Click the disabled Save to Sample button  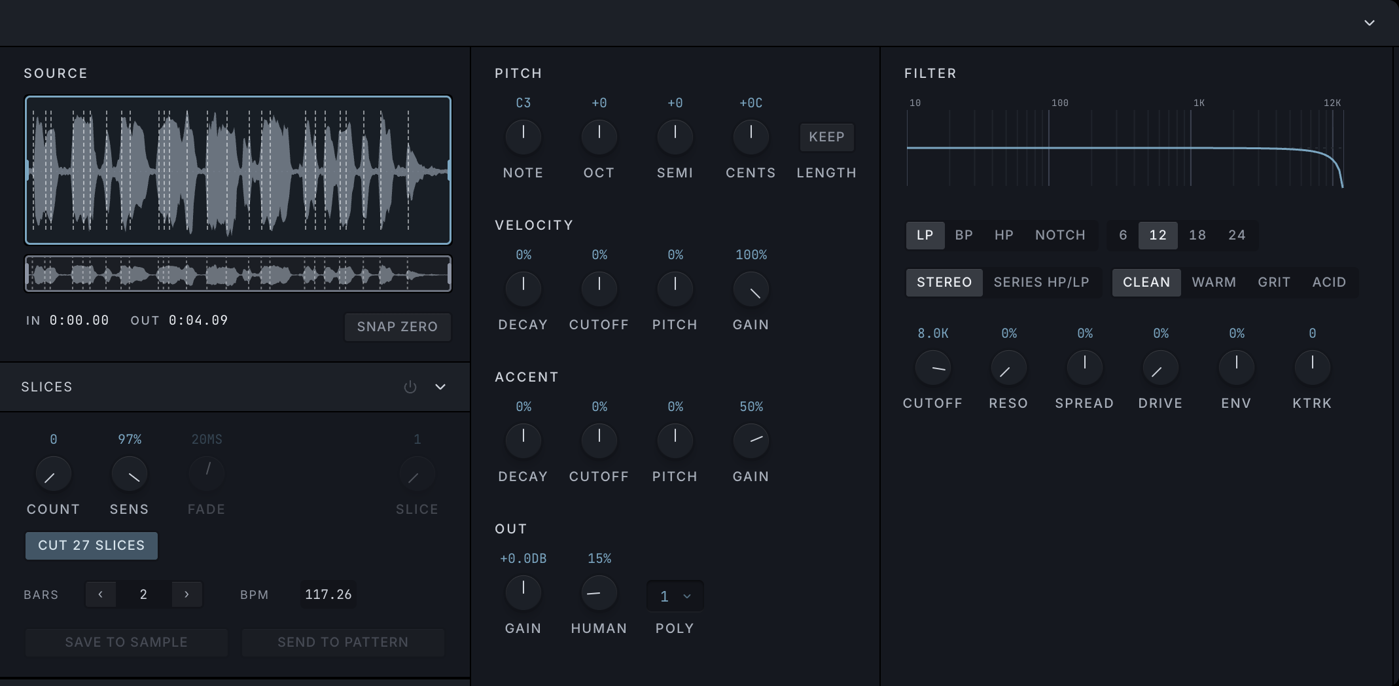tap(126, 642)
